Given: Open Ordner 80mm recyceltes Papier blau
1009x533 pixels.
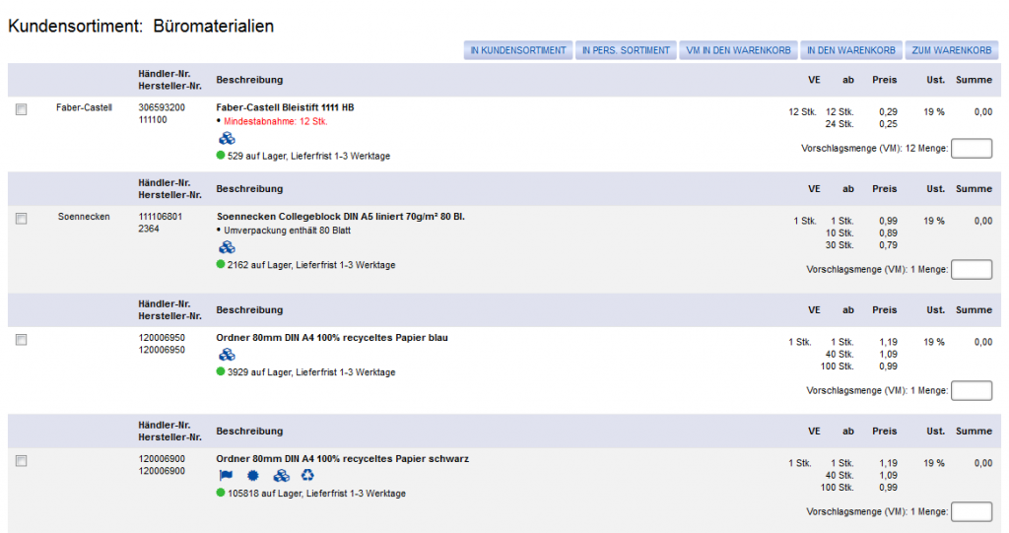Looking at the screenshot, I should [x=332, y=337].
